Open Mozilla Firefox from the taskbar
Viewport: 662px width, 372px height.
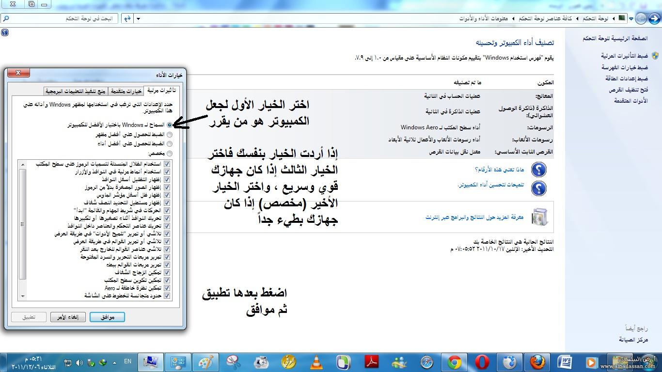537,362
